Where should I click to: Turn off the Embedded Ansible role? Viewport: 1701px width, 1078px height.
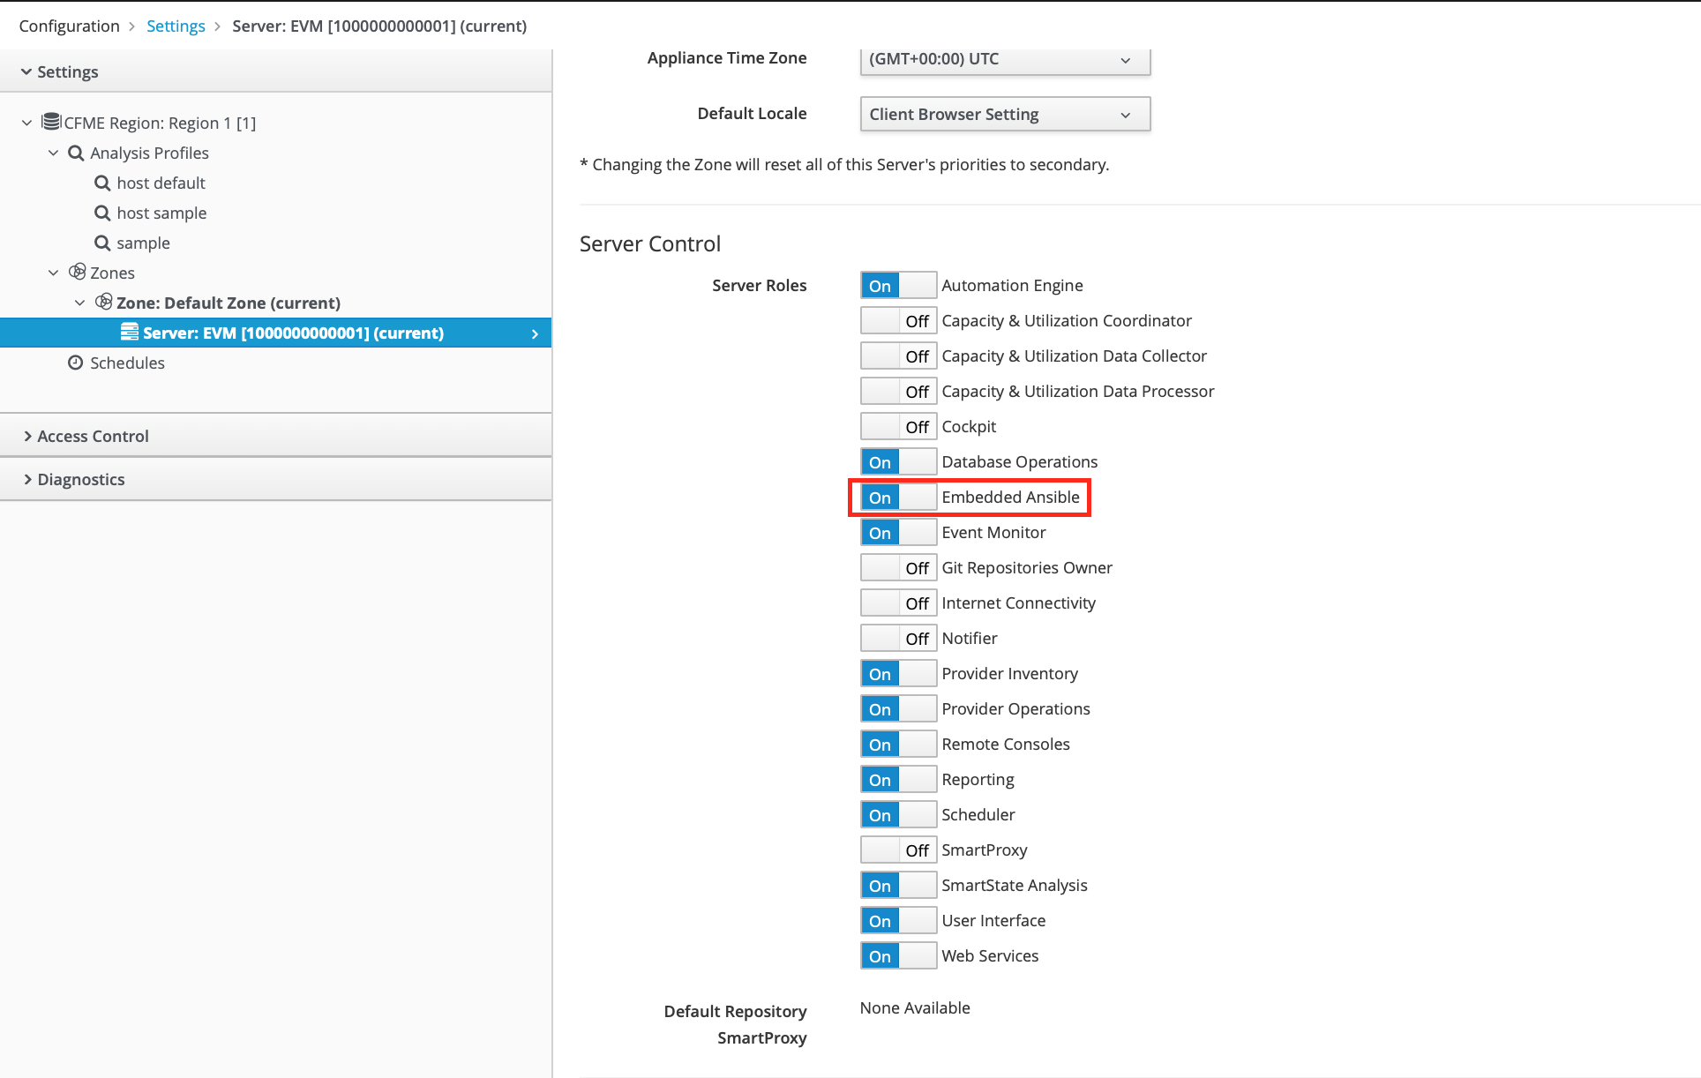[898, 498]
